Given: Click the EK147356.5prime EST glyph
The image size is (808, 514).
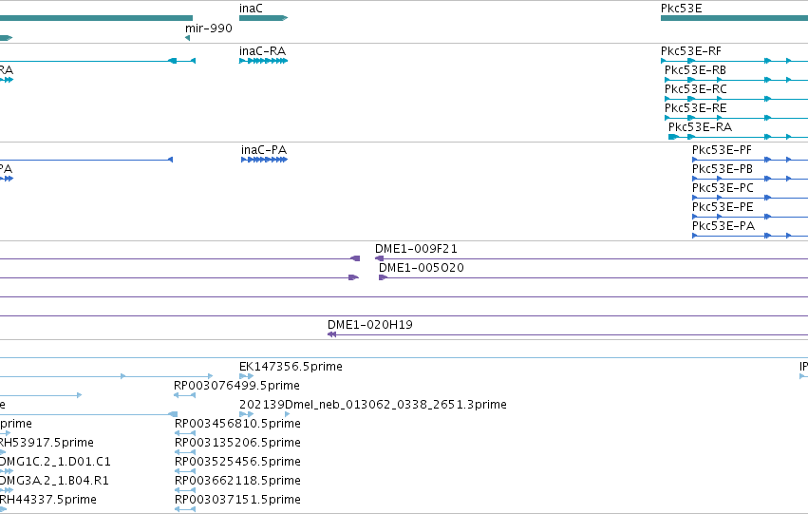Looking at the screenshot, I should [x=246, y=376].
